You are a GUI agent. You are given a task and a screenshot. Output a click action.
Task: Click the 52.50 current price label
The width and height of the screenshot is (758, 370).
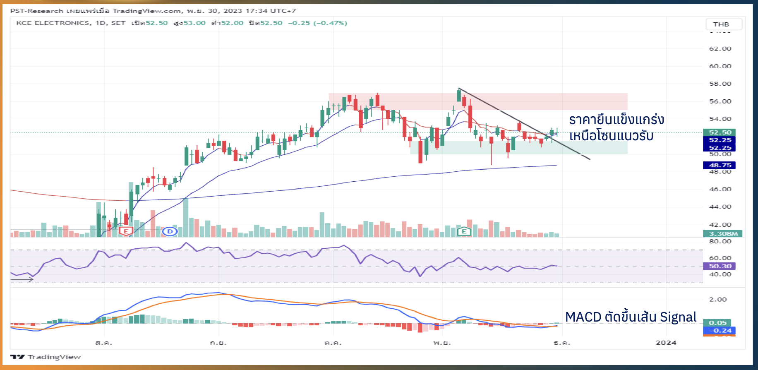[x=719, y=132]
